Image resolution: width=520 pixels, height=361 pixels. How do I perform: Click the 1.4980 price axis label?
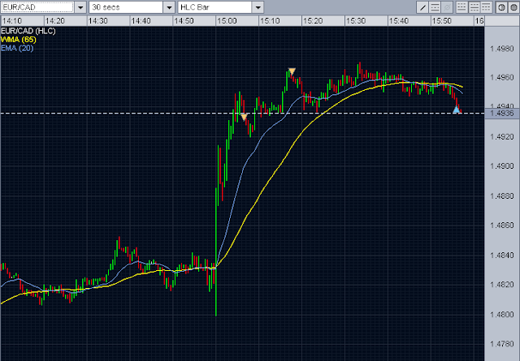click(502, 49)
